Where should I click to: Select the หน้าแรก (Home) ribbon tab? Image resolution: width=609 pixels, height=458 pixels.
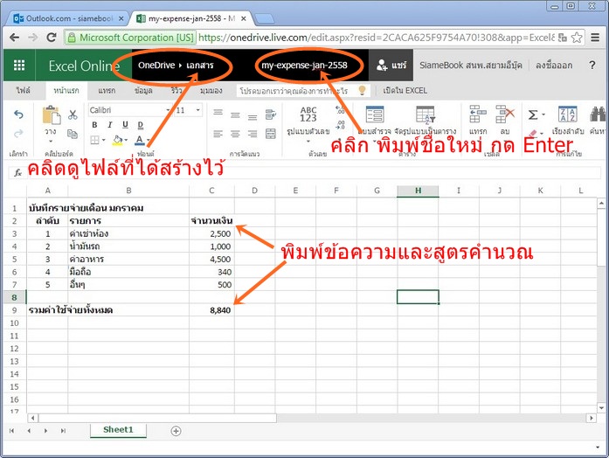pyautogui.click(x=66, y=91)
